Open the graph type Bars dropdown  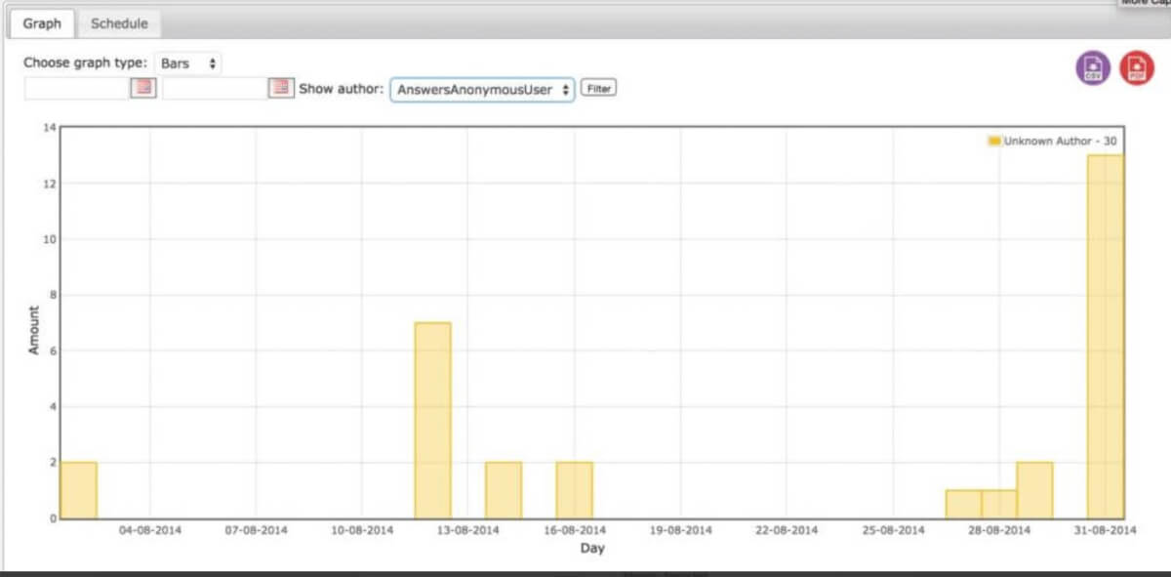click(191, 63)
